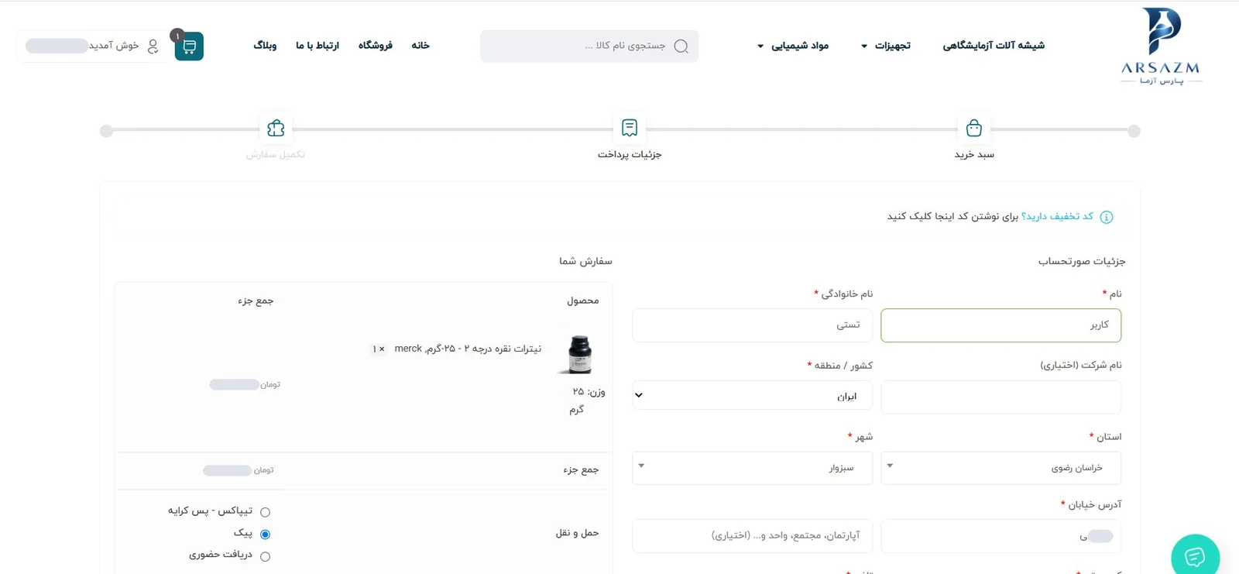Click the user account icon
1239x574 pixels.
click(153, 46)
